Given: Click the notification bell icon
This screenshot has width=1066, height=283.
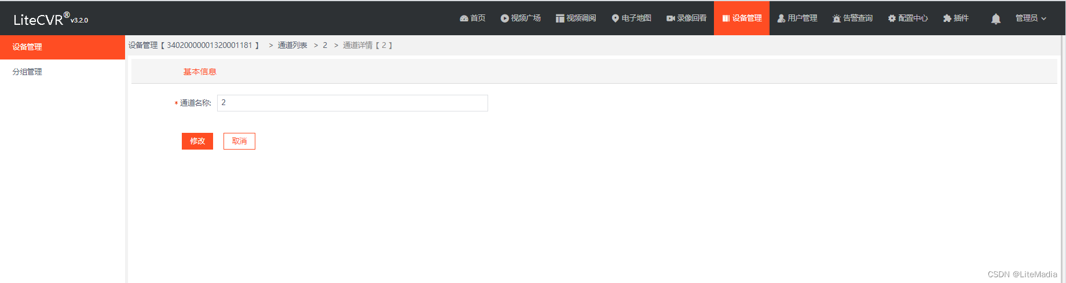Looking at the screenshot, I should (996, 19).
